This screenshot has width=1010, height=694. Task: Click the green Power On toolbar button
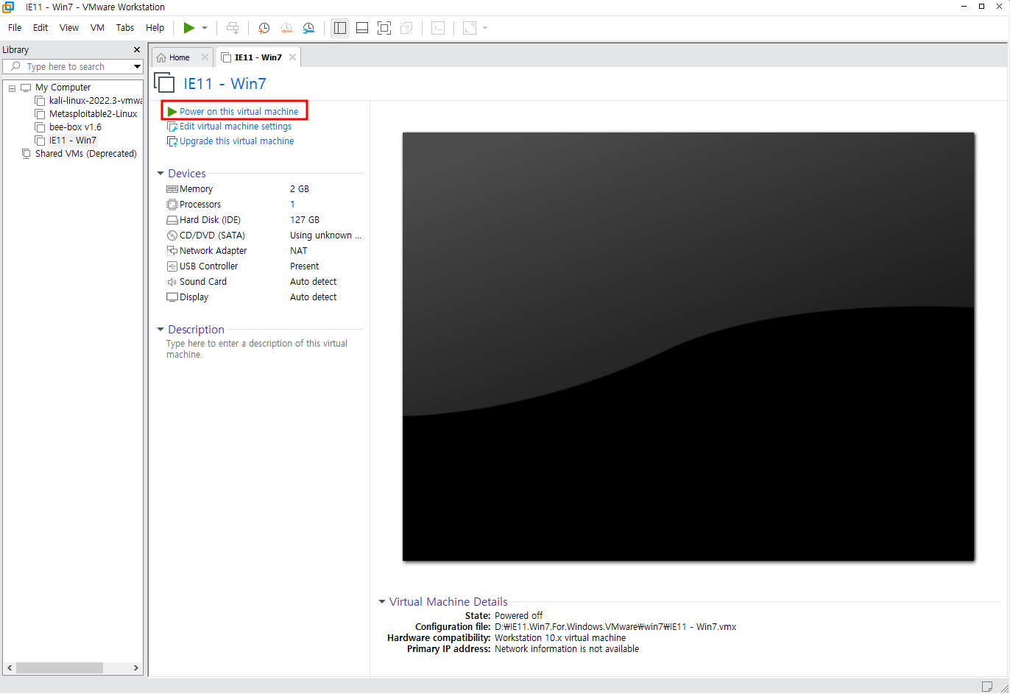click(x=189, y=28)
